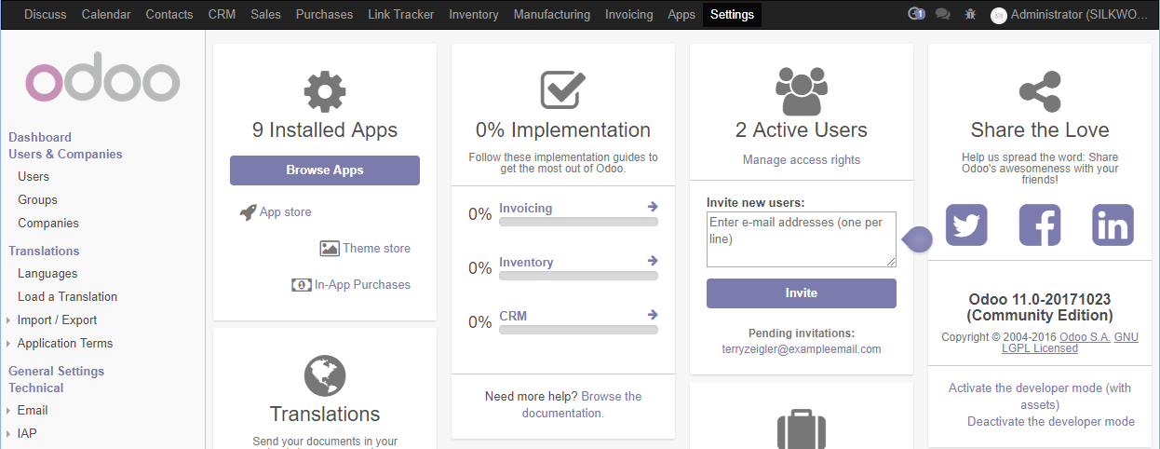Share Odoo on the LinkedIn icon
The image size is (1160, 449).
(x=1113, y=224)
